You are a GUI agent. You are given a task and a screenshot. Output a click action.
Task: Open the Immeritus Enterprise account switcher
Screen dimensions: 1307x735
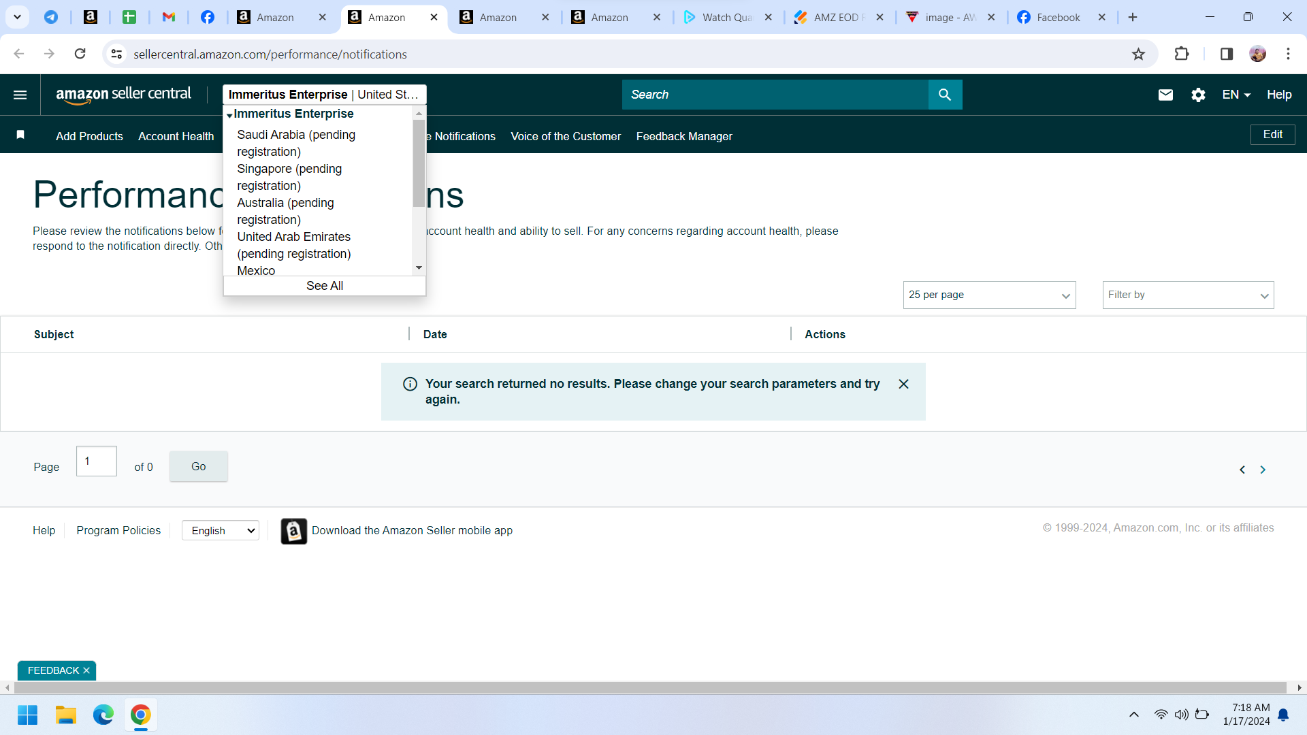(325, 95)
